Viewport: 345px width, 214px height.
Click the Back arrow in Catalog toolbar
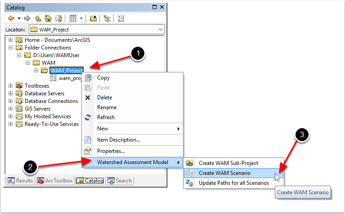pyautogui.click(x=11, y=18)
